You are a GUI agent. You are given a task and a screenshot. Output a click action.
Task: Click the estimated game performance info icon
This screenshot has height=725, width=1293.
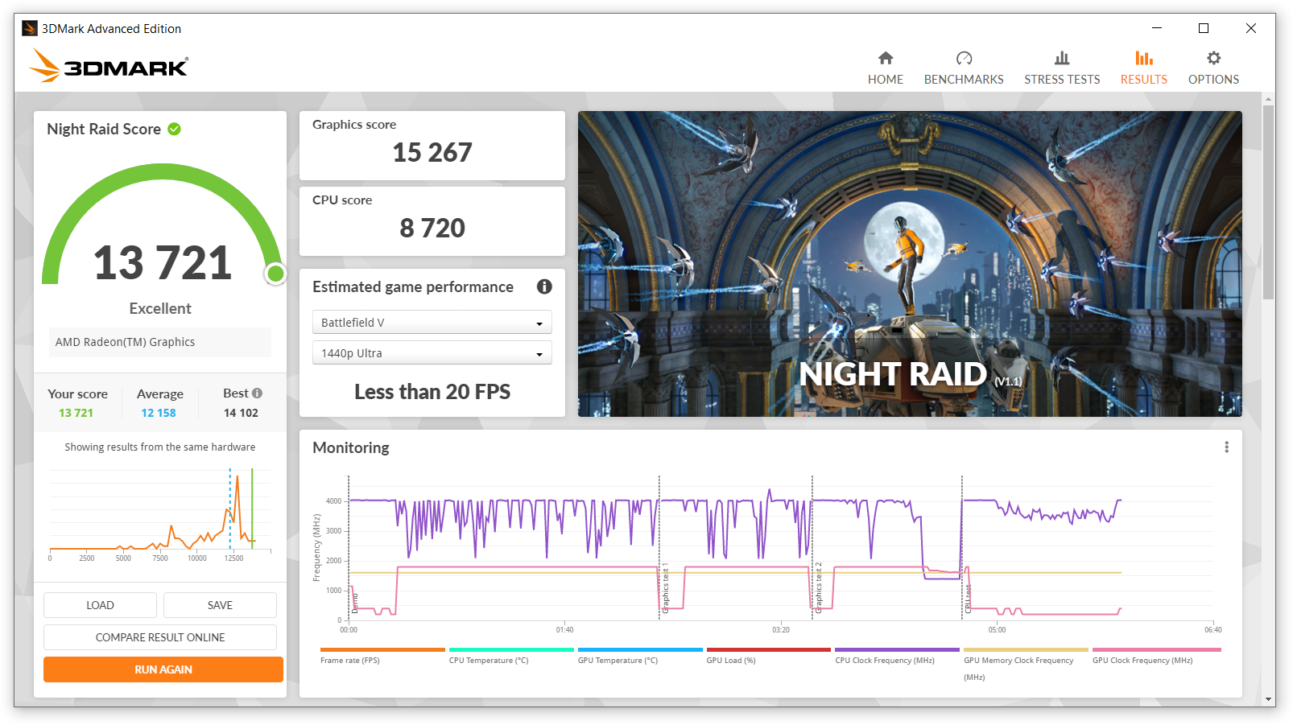[x=544, y=286]
